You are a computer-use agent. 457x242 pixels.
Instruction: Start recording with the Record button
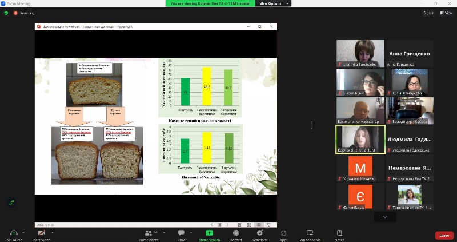tap(236, 233)
